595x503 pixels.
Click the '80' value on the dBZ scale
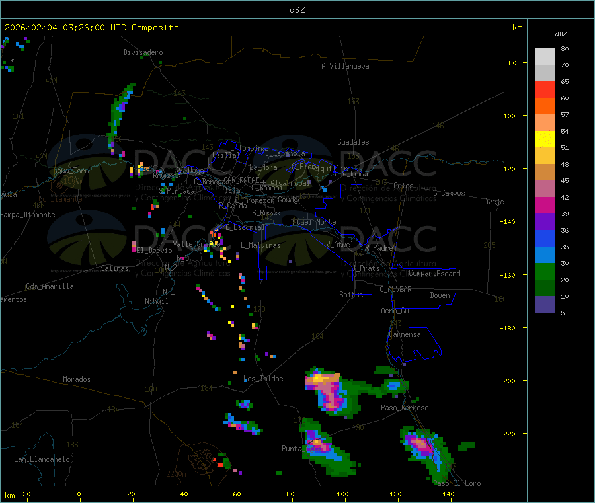[x=565, y=48]
